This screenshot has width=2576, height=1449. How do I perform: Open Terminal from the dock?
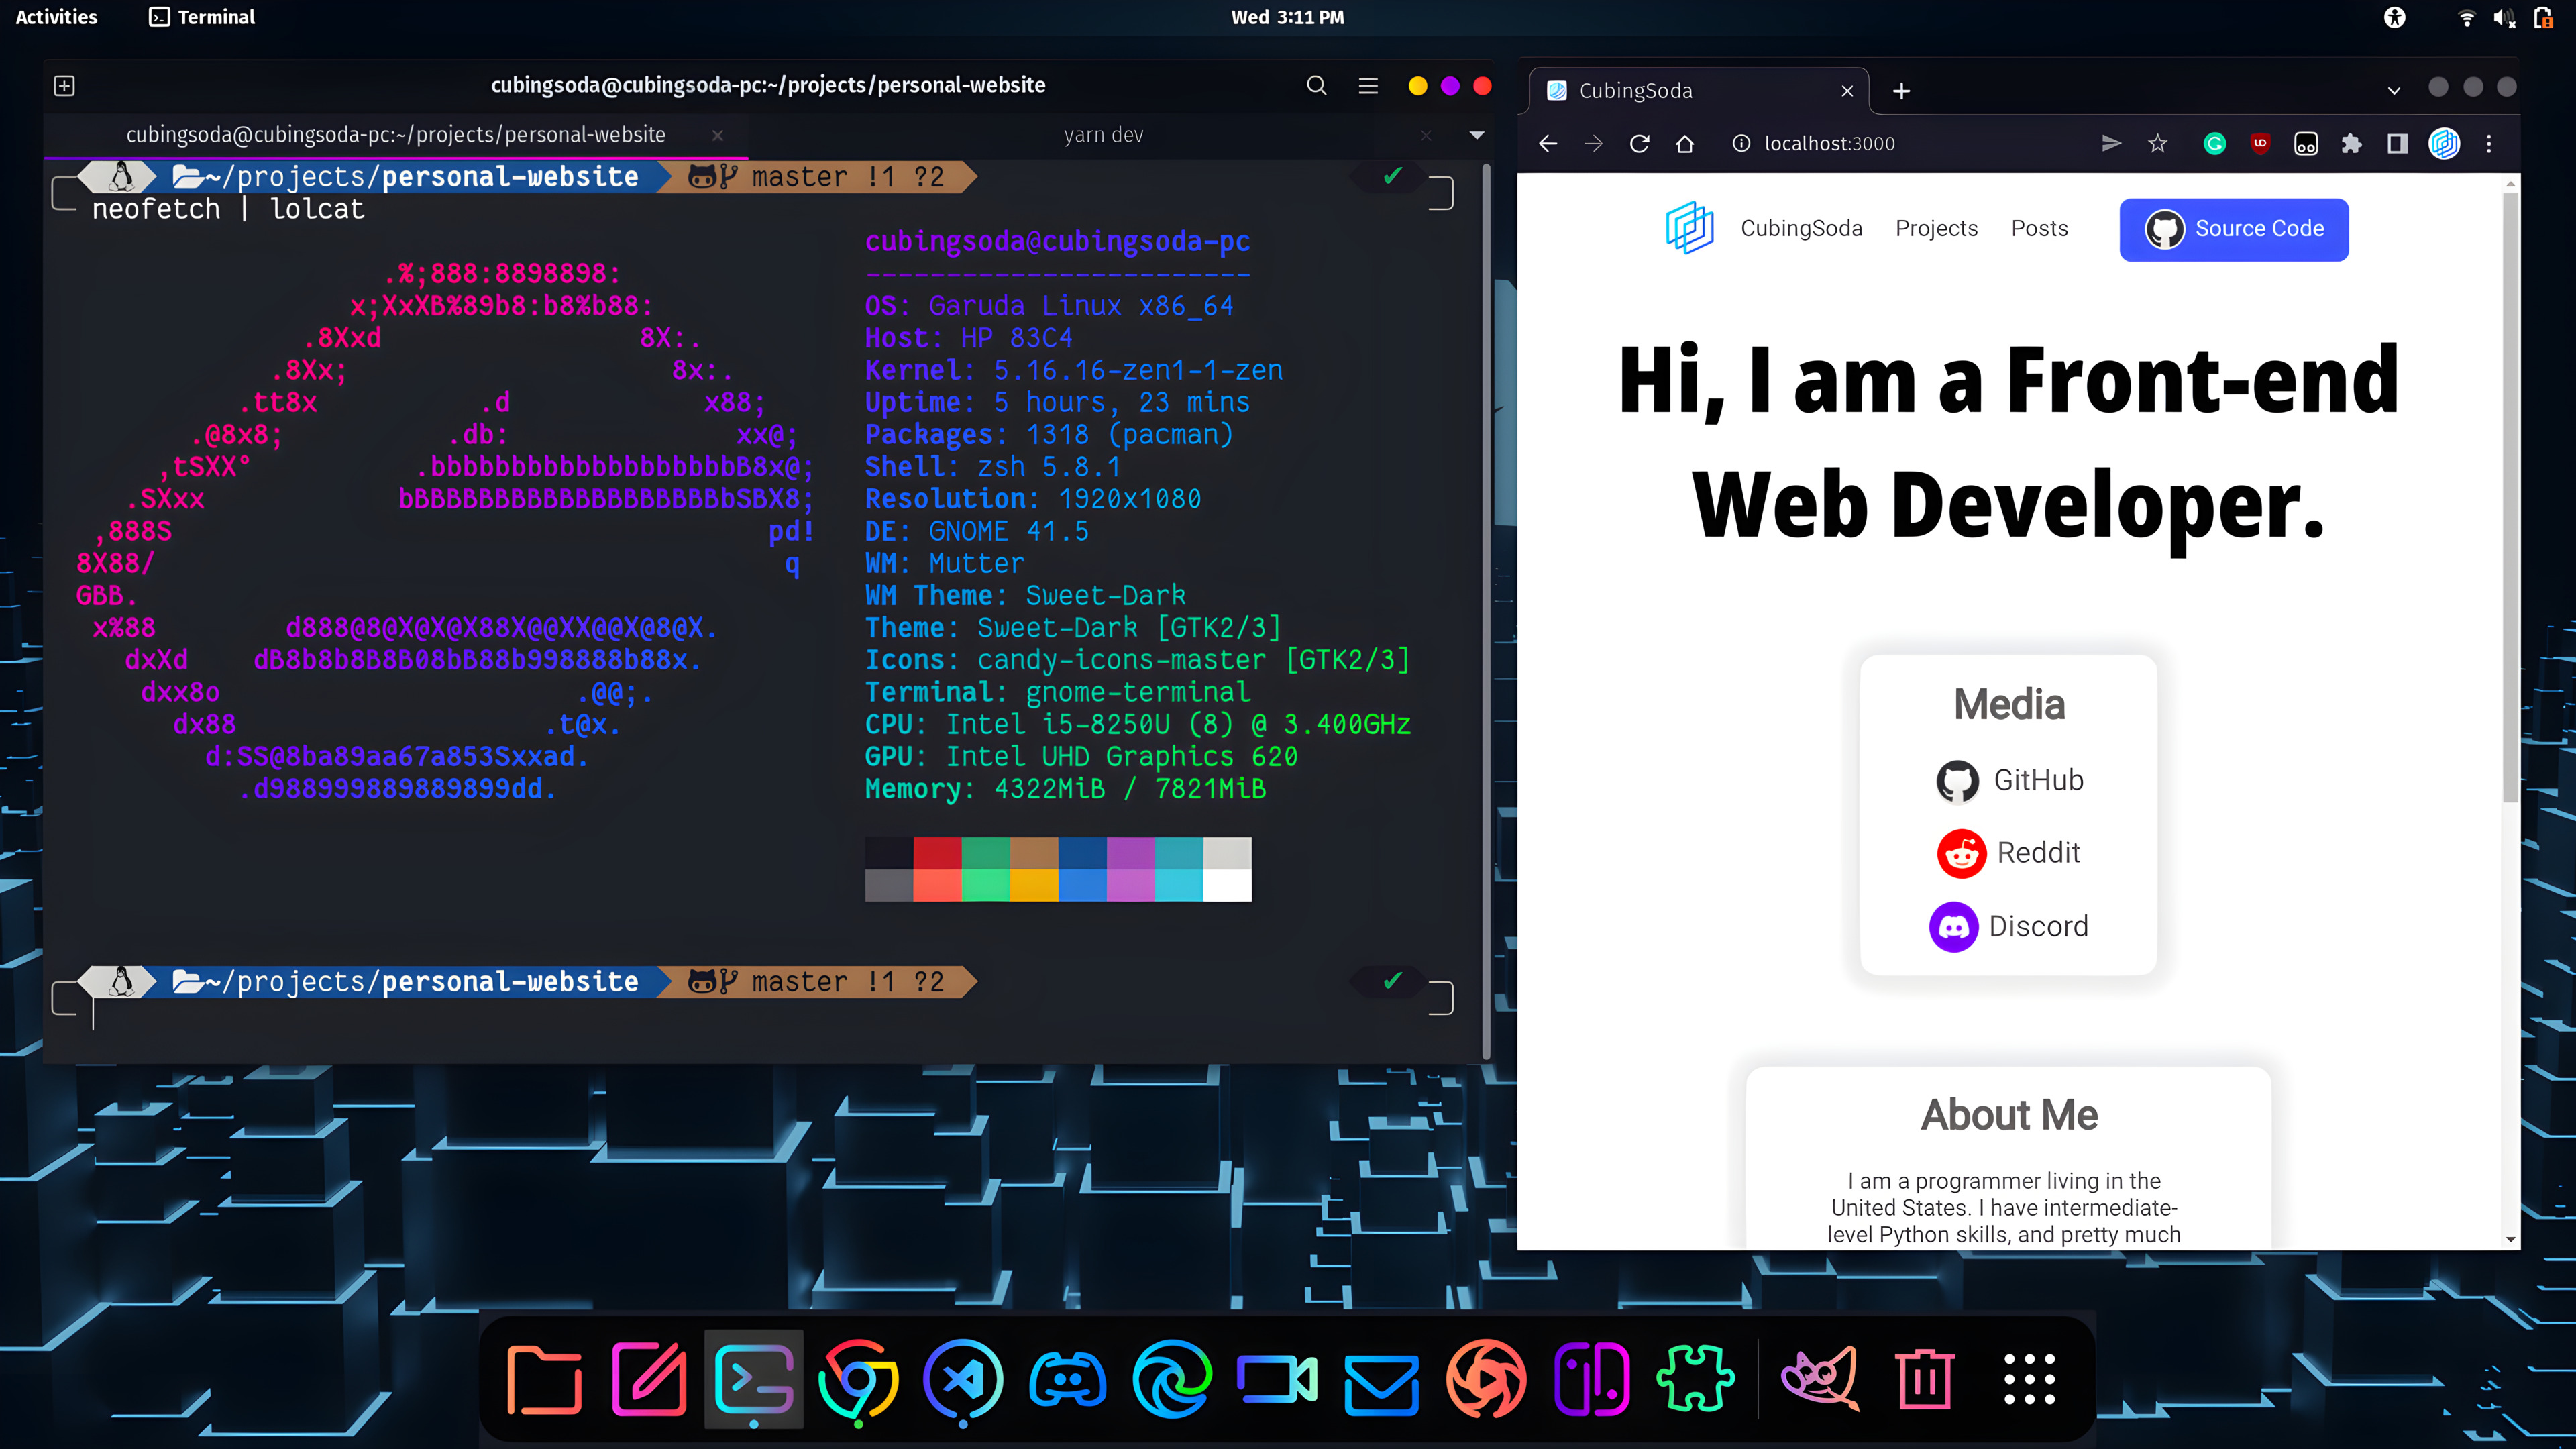pos(754,1380)
